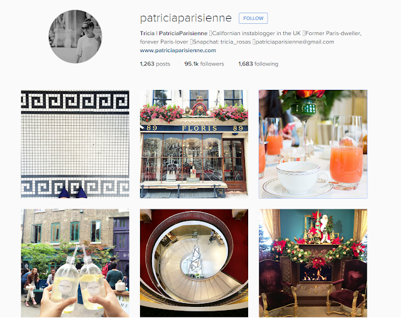Click the Tricia | PatriciaParisienne bio name
Image resolution: width=402 pixels, height=322 pixels.
click(x=173, y=33)
